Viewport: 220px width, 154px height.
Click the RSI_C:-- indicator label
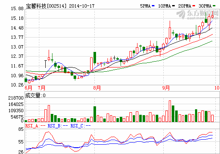(x=80, y=126)
